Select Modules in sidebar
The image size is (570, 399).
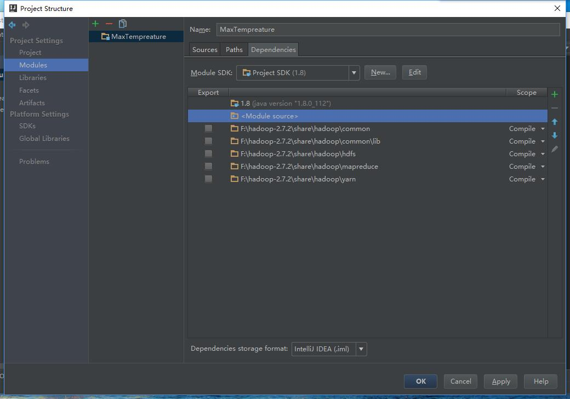[x=33, y=65]
